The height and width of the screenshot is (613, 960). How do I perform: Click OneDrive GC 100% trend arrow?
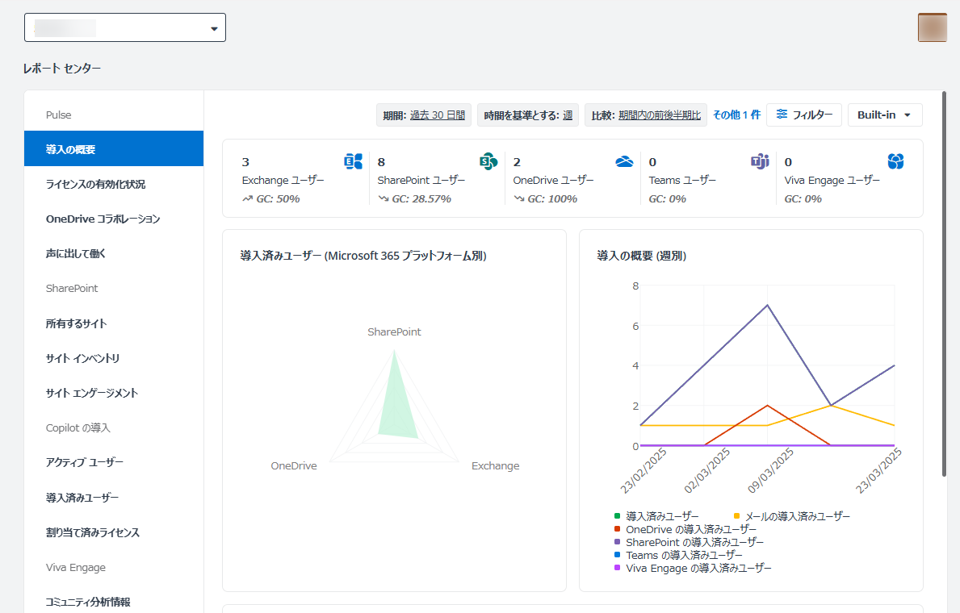(518, 199)
